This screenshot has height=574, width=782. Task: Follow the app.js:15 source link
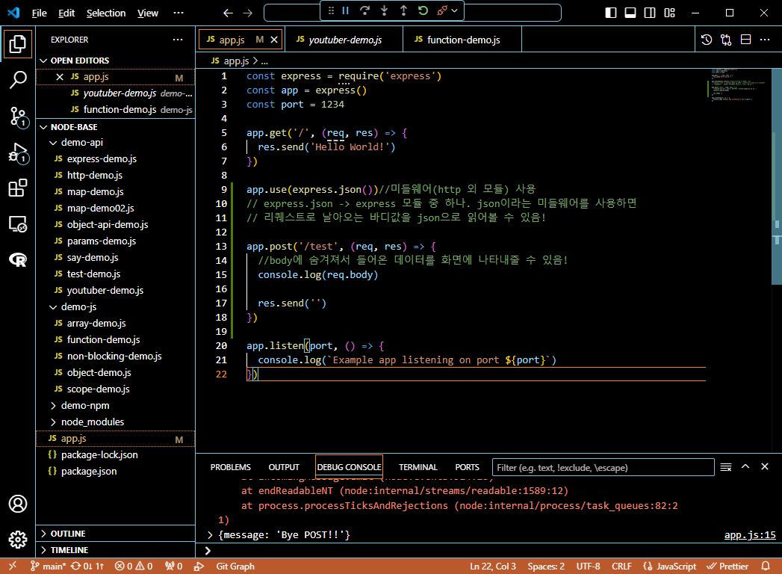(750, 534)
